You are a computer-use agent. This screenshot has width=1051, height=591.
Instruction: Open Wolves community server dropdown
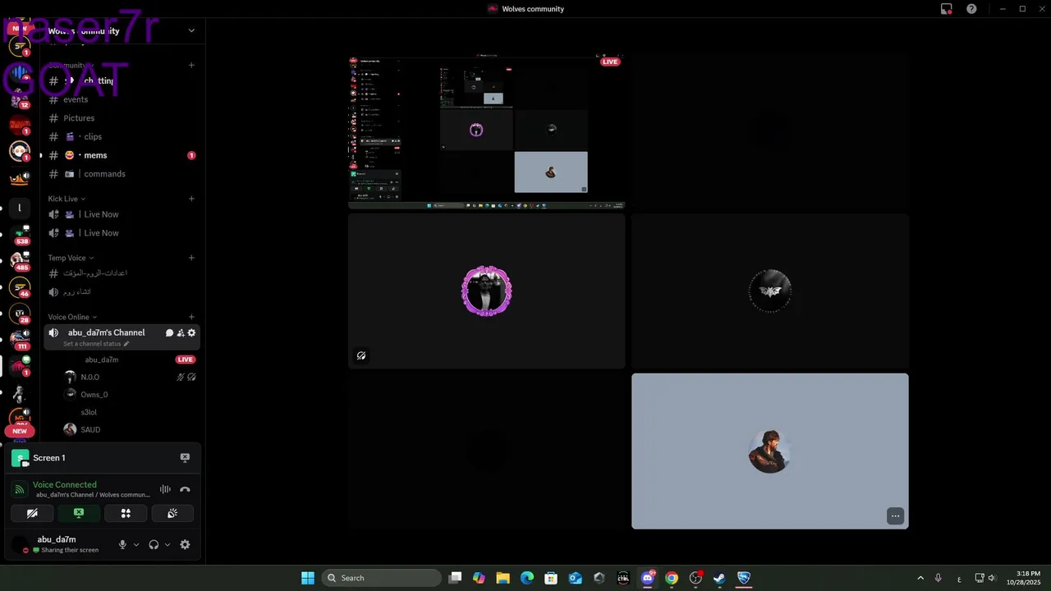(191, 31)
